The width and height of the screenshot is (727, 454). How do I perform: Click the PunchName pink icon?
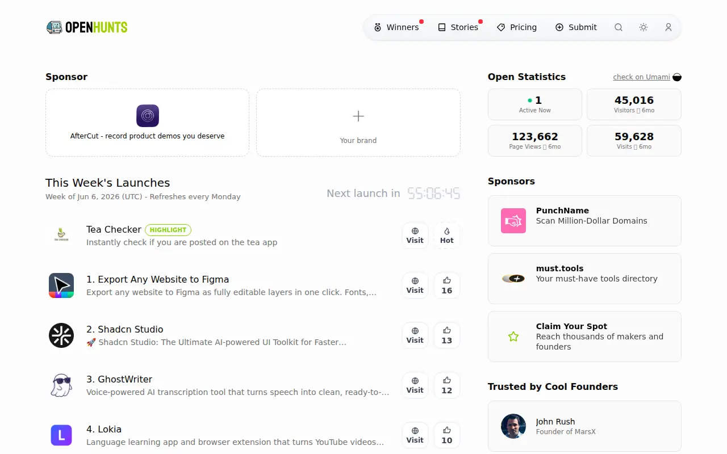(x=513, y=221)
